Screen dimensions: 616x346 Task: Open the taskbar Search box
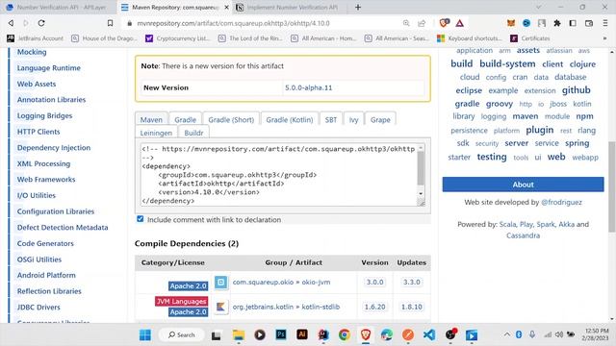click(182, 335)
